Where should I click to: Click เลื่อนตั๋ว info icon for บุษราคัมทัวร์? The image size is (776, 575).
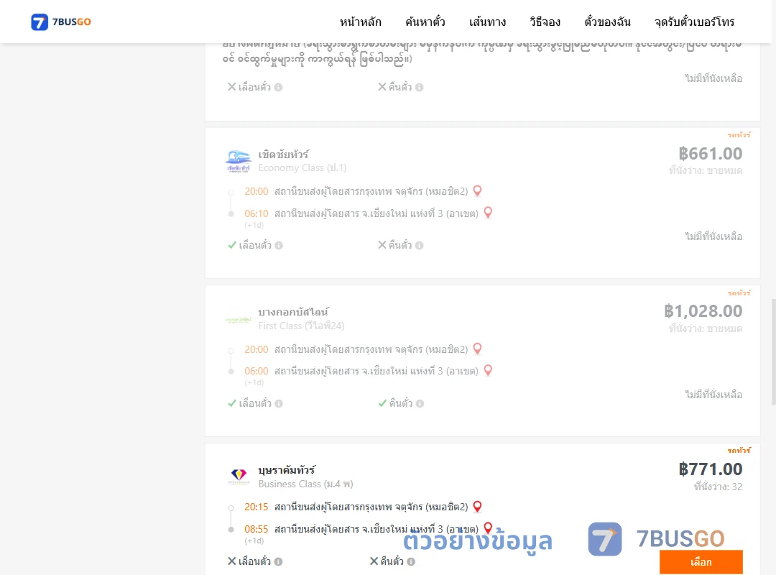(x=279, y=561)
